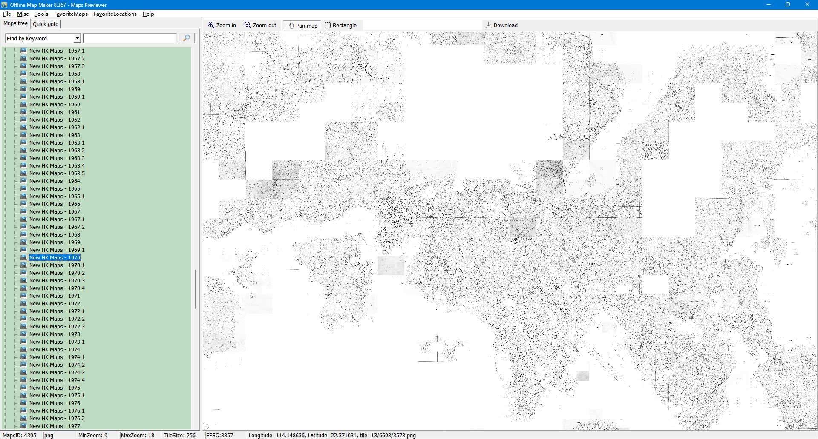Open the Find by Keyword dropdown
The width and height of the screenshot is (818, 439).
point(77,38)
